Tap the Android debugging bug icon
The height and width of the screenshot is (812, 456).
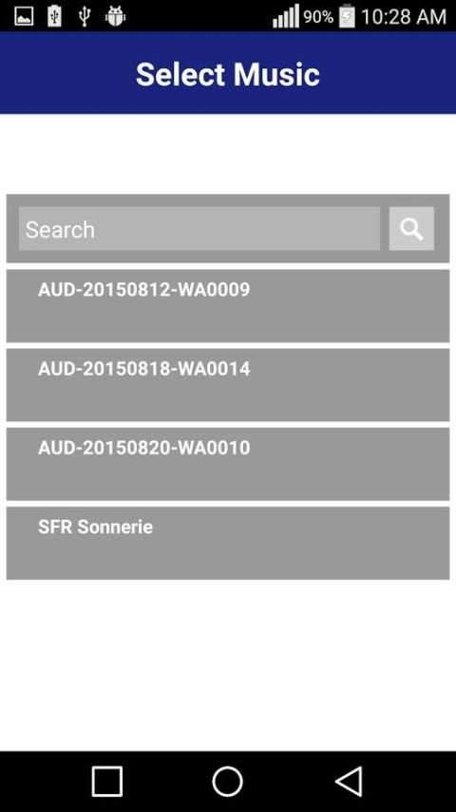(x=115, y=16)
